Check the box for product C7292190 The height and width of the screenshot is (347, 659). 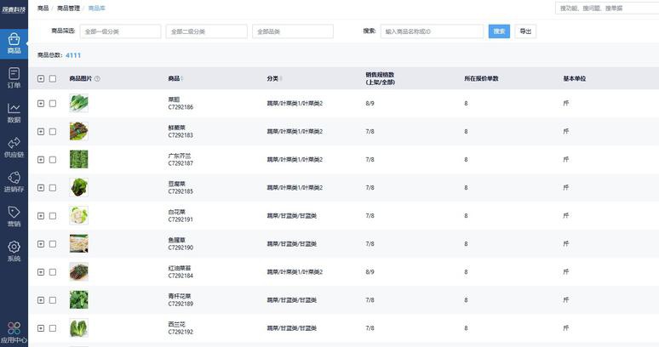tap(53, 244)
